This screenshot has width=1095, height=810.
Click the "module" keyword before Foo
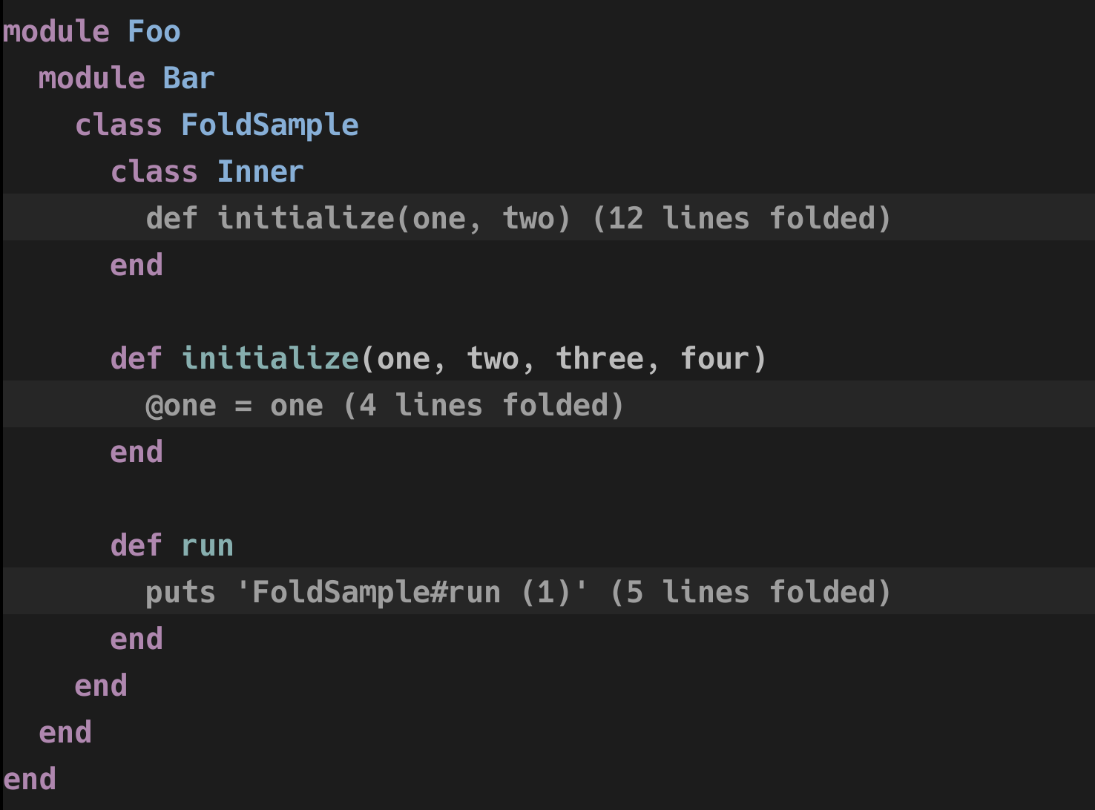(x=56, y=32)
